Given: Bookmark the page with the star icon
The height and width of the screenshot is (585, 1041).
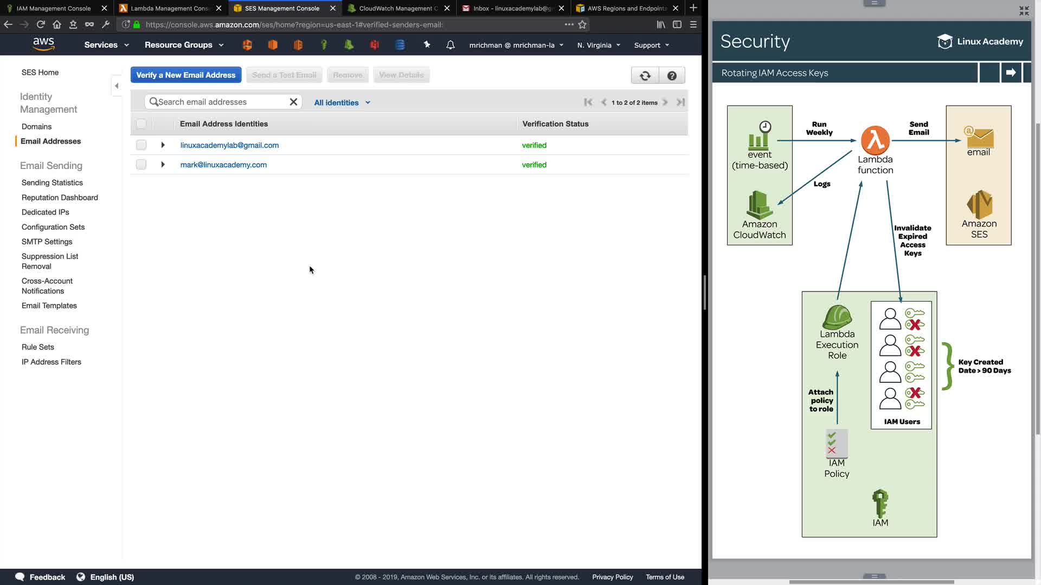Looking at the screenshot, I should (x=582, y=24).
